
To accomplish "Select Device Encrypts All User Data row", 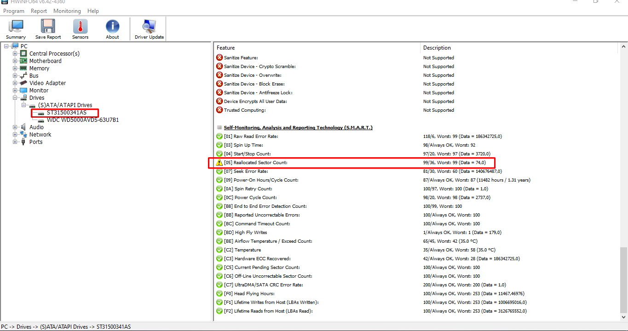I will (x=416, y=101).
